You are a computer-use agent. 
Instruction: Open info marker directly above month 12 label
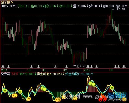[66, 67]
